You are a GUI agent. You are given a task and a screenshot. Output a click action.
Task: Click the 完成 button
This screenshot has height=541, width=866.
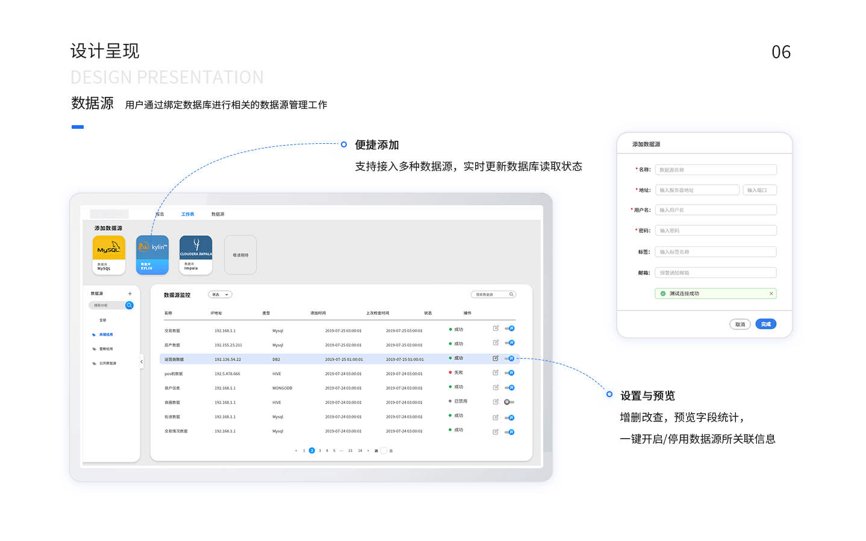(766, 324)
